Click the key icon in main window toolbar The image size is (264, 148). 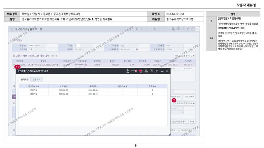coord(188,29)
